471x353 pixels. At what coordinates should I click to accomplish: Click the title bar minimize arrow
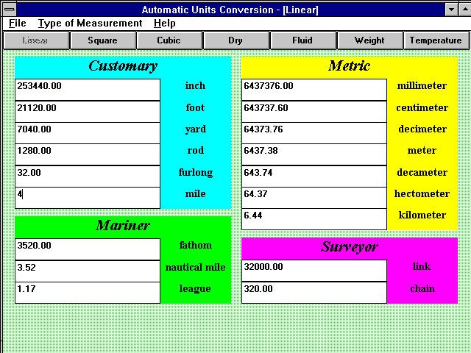451,9
